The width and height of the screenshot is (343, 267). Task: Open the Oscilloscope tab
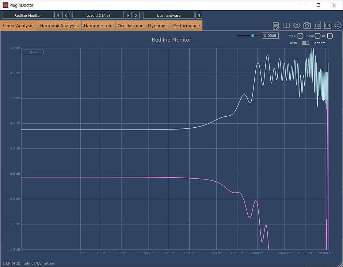click(x=131, y=26)
